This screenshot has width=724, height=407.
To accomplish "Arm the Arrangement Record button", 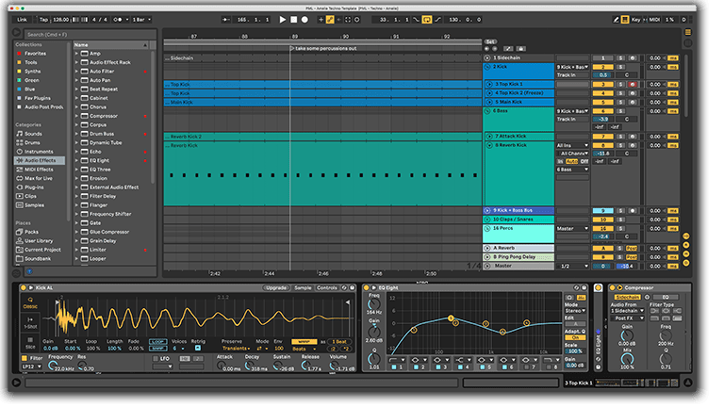I will click(x=304, y=20).
